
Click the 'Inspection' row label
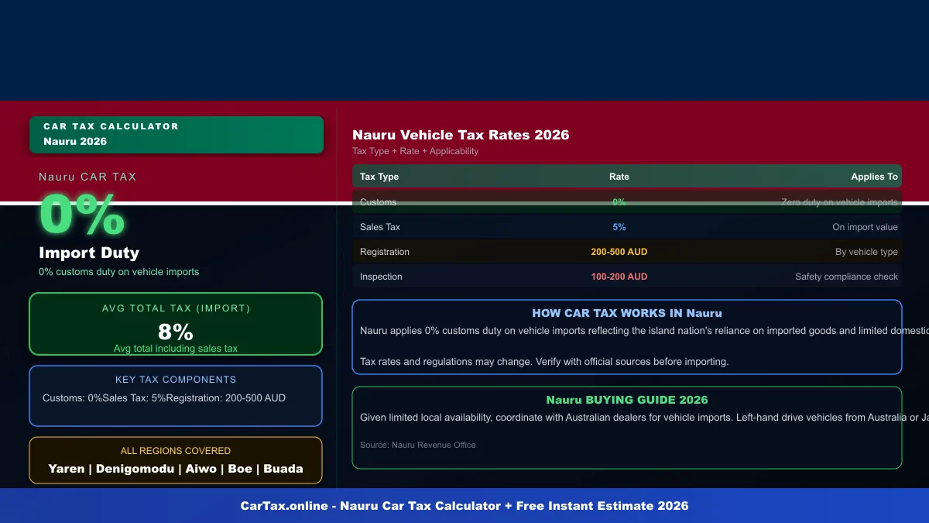coord(382,277)
